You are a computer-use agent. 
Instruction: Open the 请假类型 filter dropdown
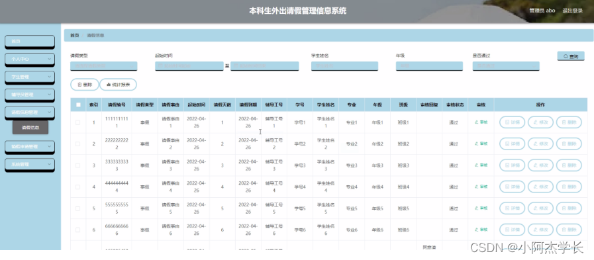tap(103, 66)
